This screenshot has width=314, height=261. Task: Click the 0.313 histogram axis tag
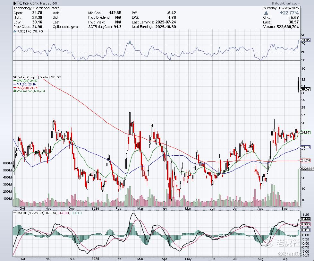coord(305,230)
